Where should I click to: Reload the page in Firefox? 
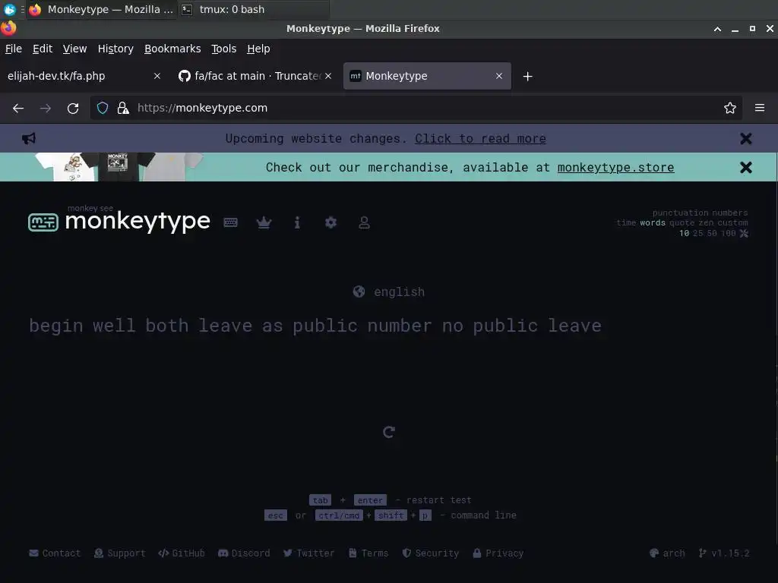click(73, 108)
